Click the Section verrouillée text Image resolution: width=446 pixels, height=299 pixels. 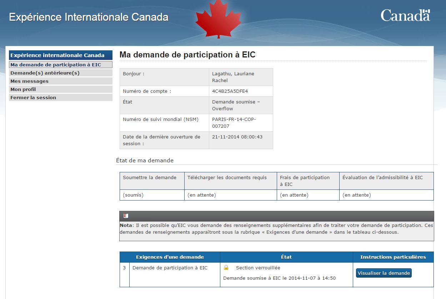(x=258, y=268)
